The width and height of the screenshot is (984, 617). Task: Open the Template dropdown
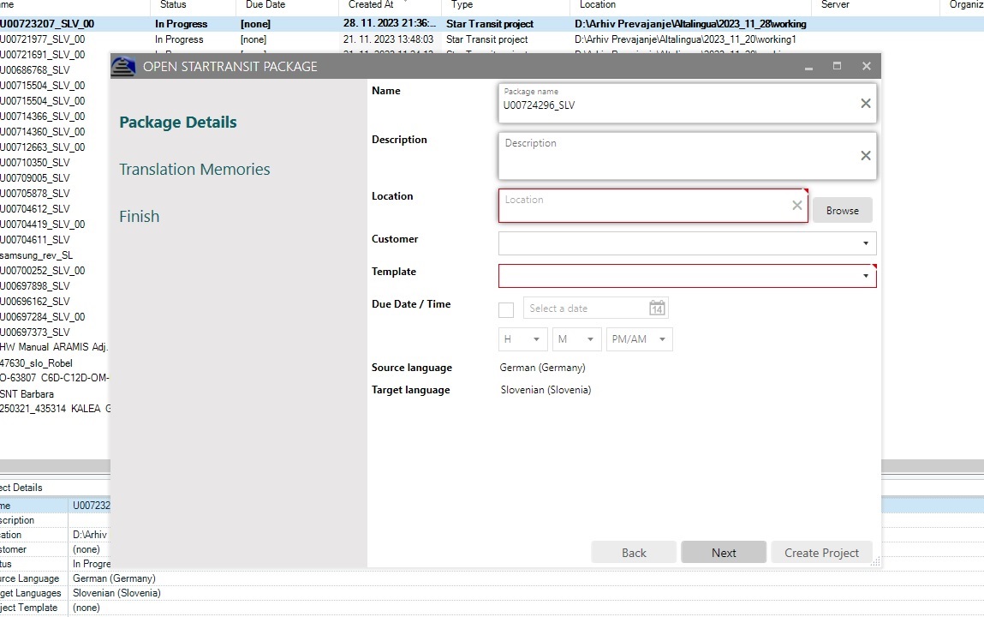point(866,275)
